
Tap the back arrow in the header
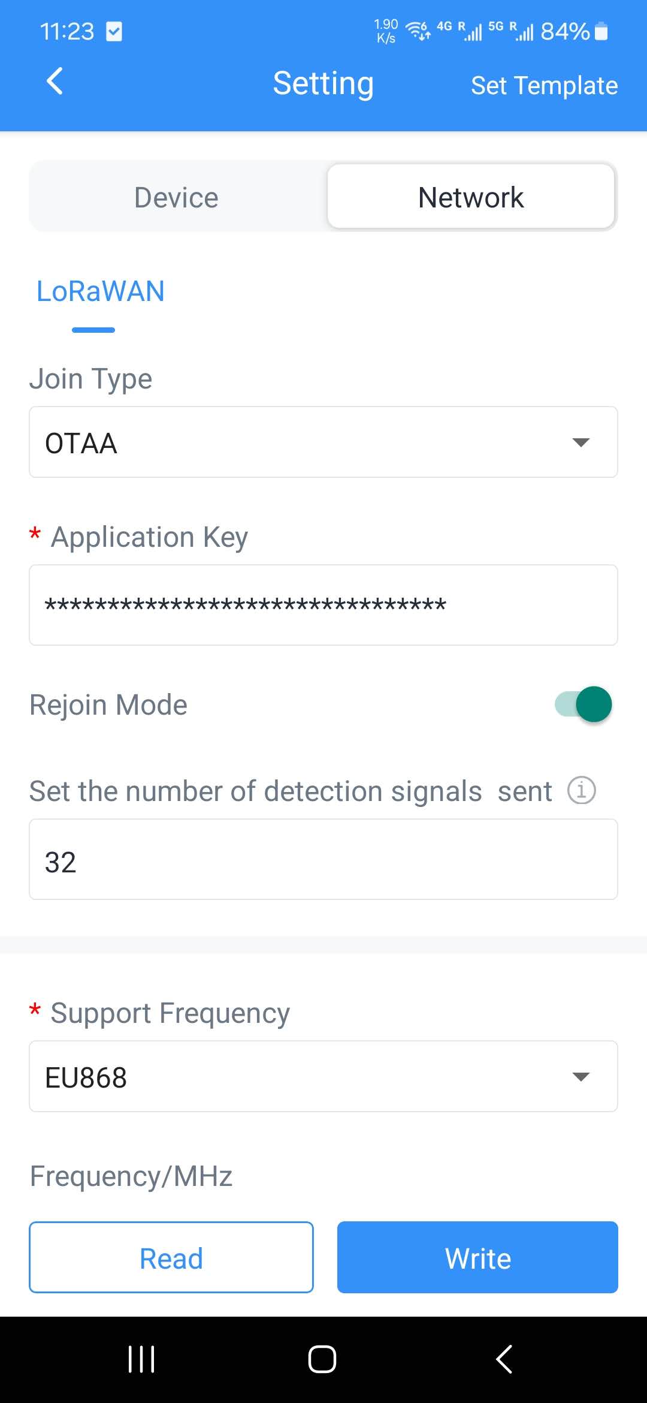coord(55,81)
